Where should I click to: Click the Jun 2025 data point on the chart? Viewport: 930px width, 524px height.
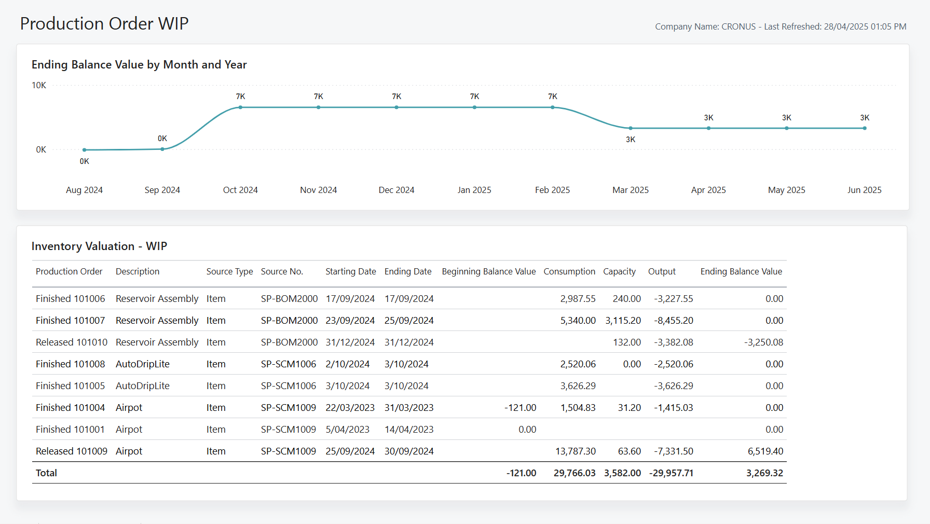point(865,128)
